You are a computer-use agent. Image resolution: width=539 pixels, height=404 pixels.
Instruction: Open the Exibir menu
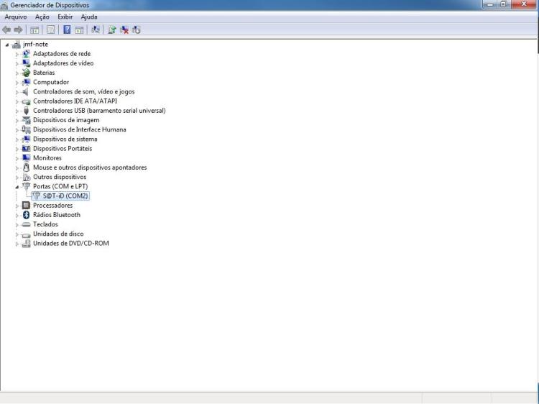65,17
